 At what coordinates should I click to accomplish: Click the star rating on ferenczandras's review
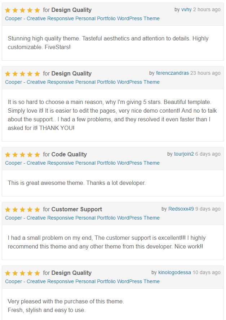click(22, 73)
